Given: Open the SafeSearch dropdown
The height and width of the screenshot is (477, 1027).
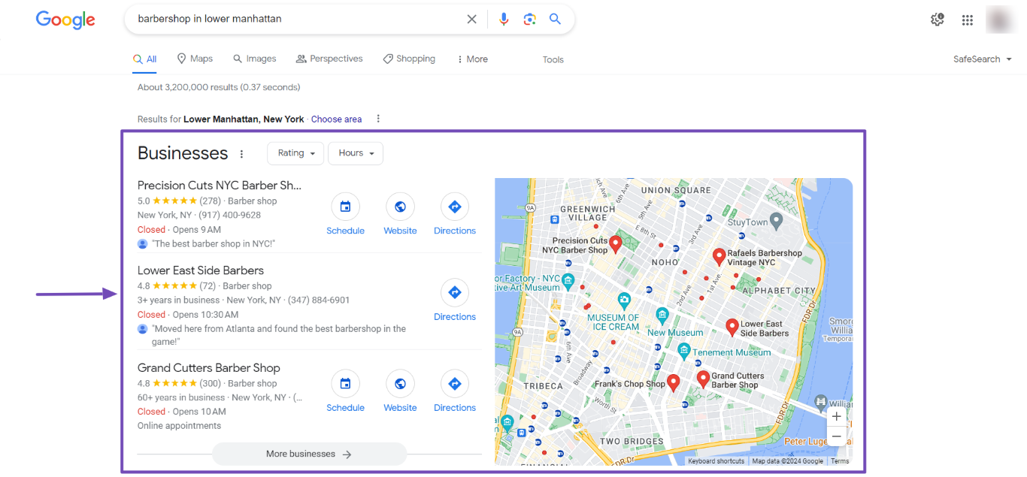Looking at the screenshot, I should (x=982, y=59).
